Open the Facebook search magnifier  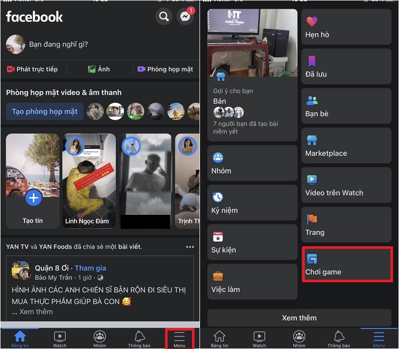pyautogui.click(x=164, y=16)
